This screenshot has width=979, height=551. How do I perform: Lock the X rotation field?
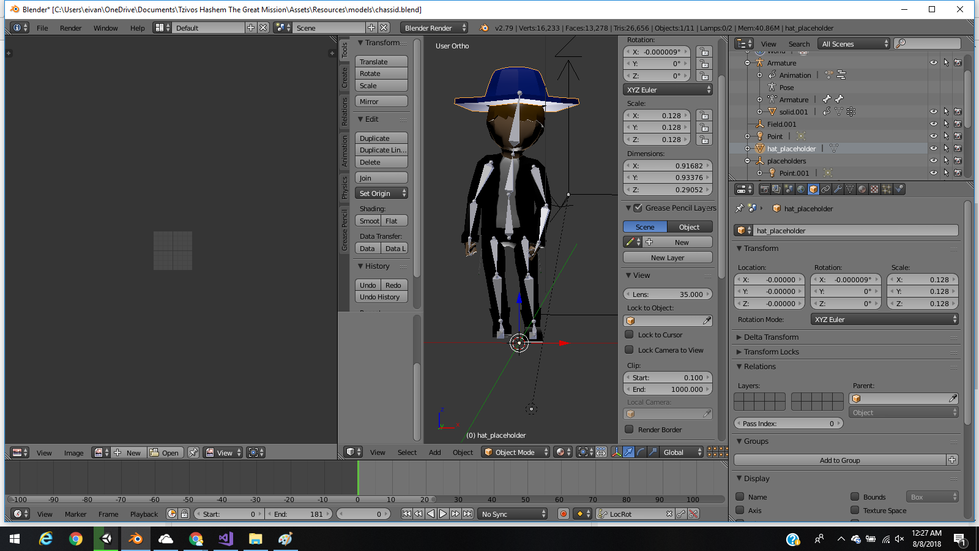(704, 51)
